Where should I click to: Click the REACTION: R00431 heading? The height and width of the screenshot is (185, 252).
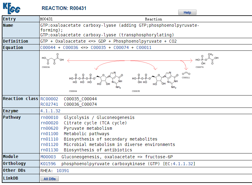click(64, 8)
